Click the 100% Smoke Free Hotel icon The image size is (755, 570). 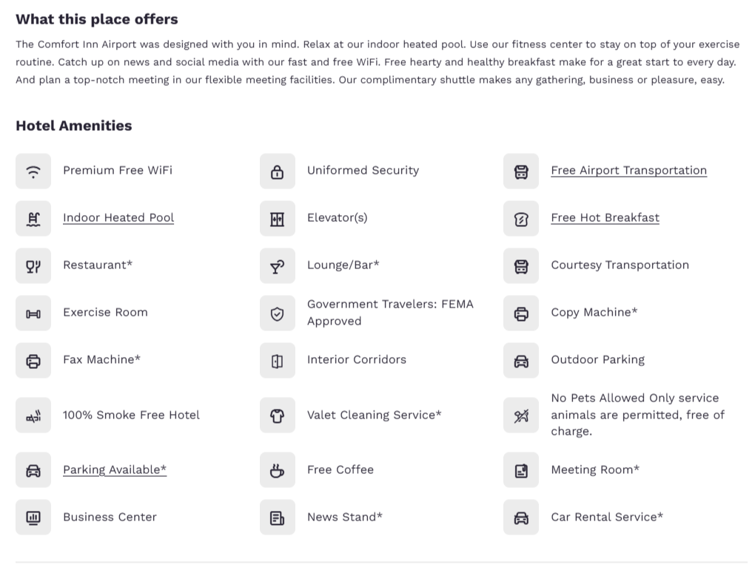pos(33,415)
